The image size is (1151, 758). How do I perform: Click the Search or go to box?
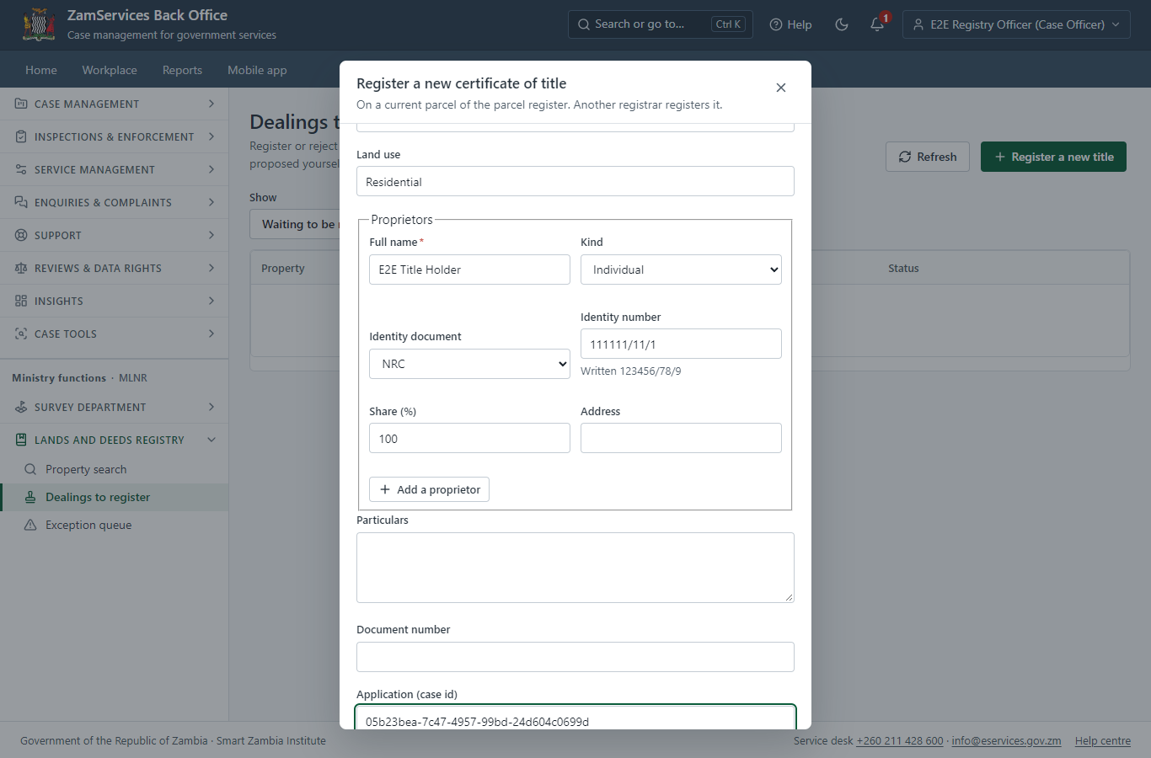pyautogui.click(x=661, y=24)
